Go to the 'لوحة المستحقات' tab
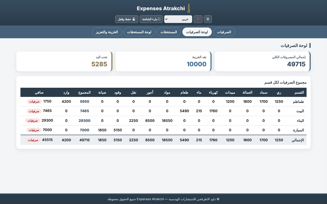This screenshot has height=204, width=327. pyautogui.click(x=139, y=32)
